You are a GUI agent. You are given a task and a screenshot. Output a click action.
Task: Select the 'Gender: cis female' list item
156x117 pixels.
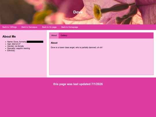tap(16, 46)
